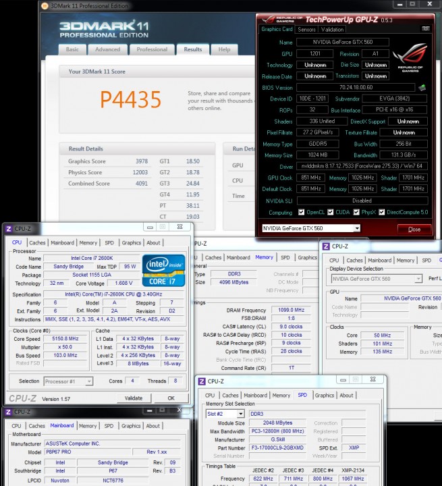Click the GPU-Z name field NVIDIA GeForce GTX 560
The image size is (442, 486).
pyautogui.click(x=343, y=42)
